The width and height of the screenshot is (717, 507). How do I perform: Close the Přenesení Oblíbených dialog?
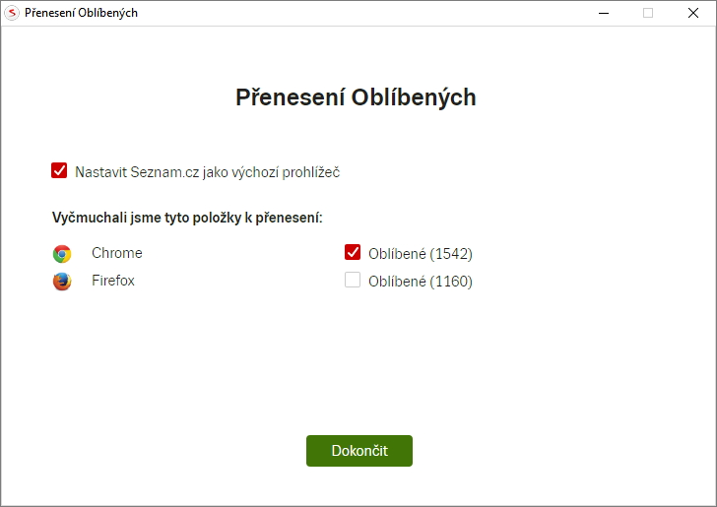coord(693,13)
